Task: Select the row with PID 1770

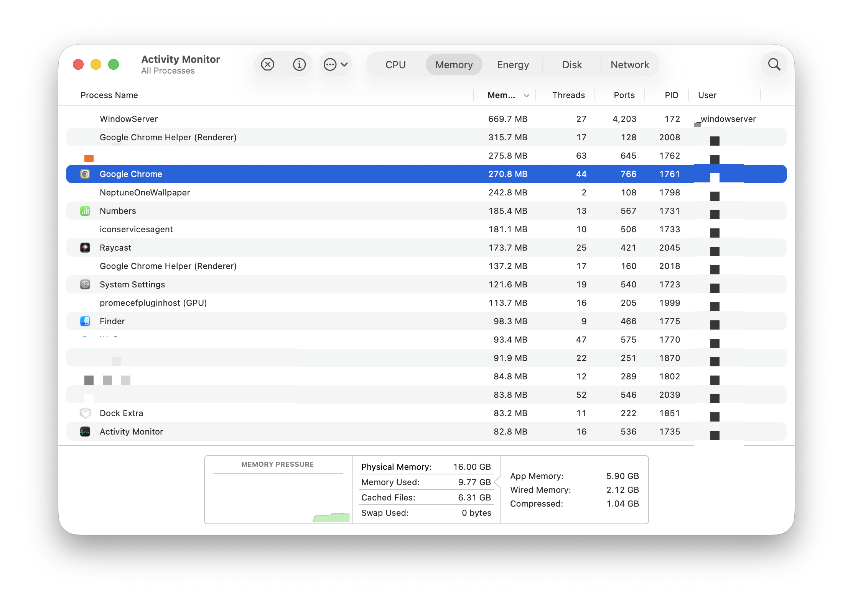Action: [x=426, y=340]
